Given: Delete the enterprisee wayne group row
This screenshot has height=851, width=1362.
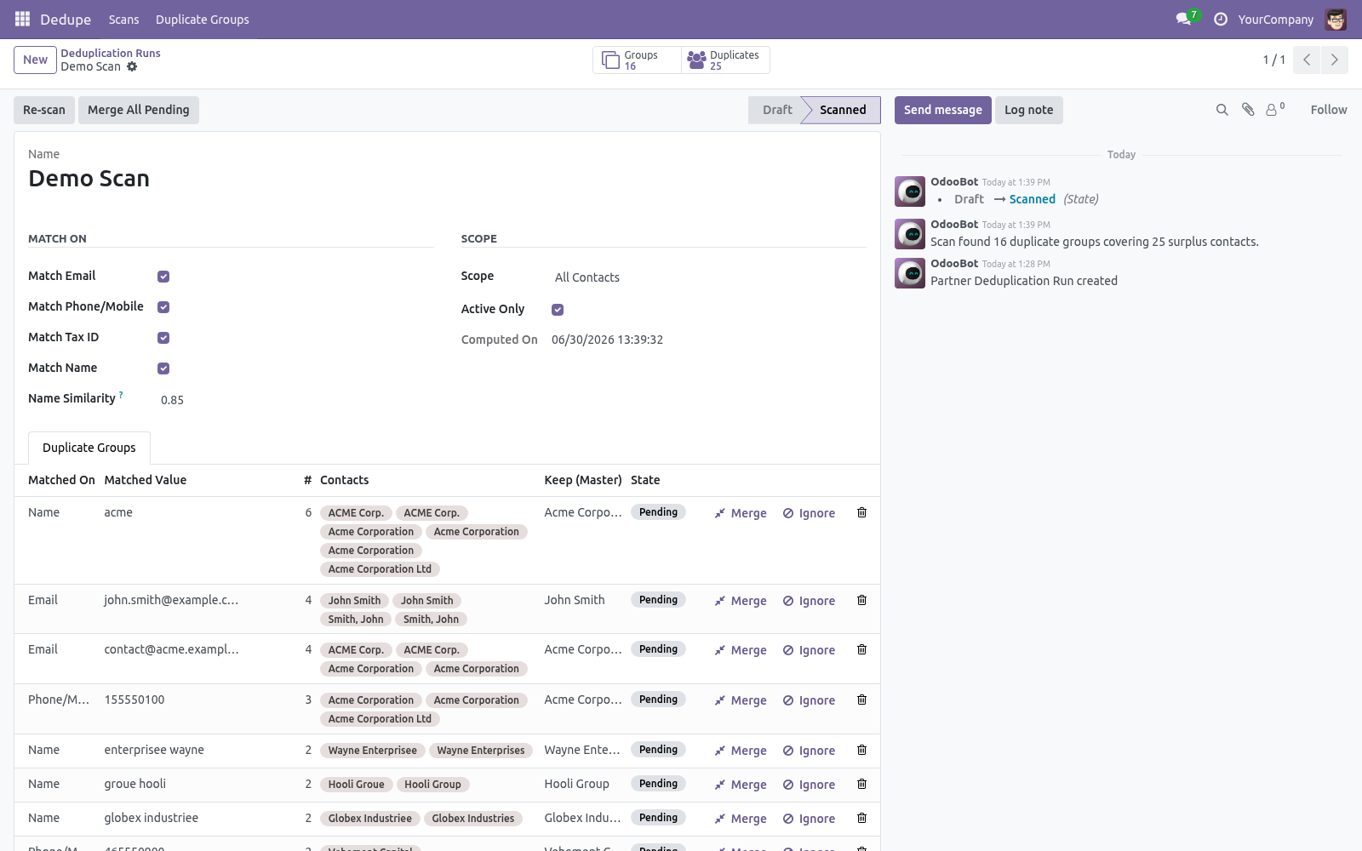Looking at the screenshot, I should (x=861, y=751).
